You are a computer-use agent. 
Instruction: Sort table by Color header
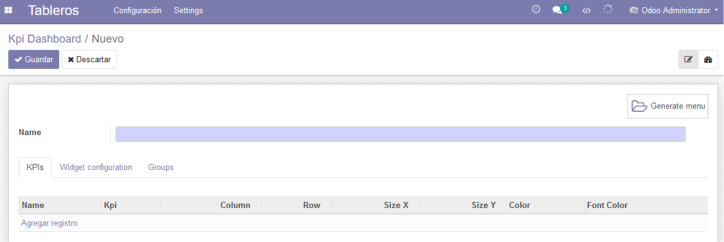point(546,205)
